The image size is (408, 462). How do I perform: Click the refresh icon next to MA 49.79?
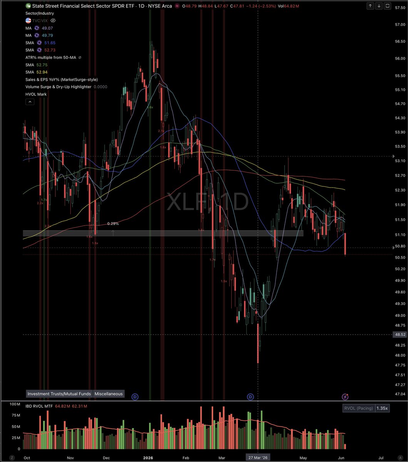click(37, 35)
